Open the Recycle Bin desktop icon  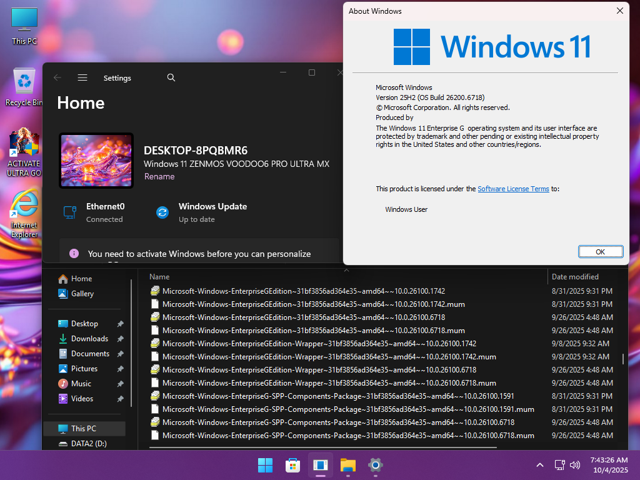[x=24, y=87]
